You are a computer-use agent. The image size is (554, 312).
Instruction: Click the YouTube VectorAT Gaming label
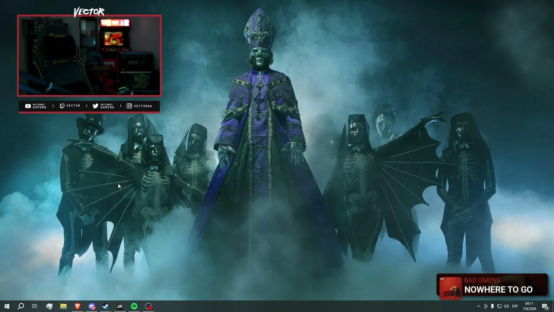click(x=36, y=106)
